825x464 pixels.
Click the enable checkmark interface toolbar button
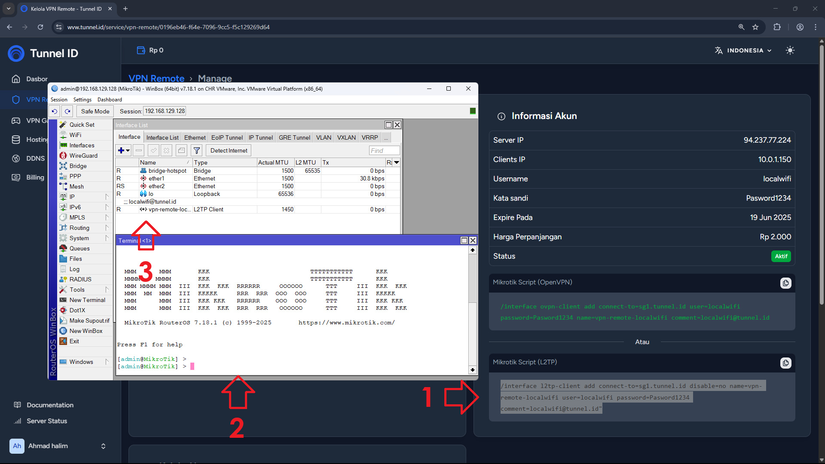point(153,150)
